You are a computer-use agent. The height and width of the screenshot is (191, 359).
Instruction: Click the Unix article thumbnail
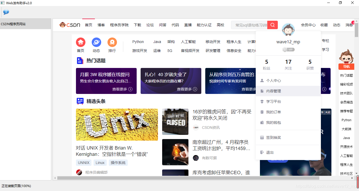117,124
